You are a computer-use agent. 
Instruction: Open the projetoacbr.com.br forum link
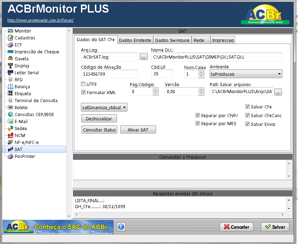point(40,20)
